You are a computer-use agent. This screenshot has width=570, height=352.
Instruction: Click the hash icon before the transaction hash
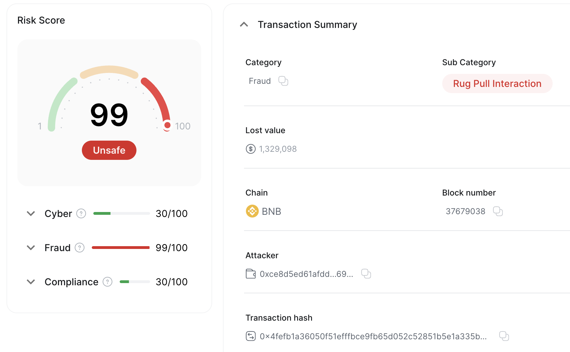coord(250,336)
